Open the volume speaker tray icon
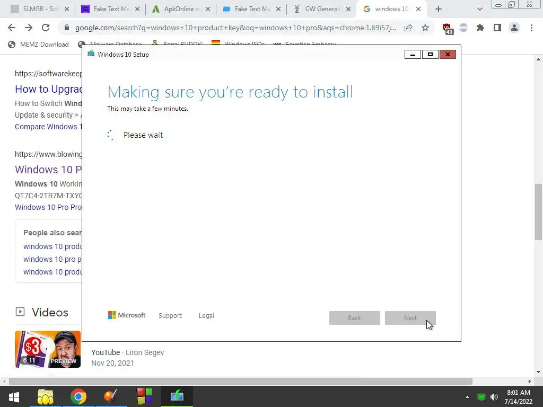543x407 pixels. click(x=494, y=397)
